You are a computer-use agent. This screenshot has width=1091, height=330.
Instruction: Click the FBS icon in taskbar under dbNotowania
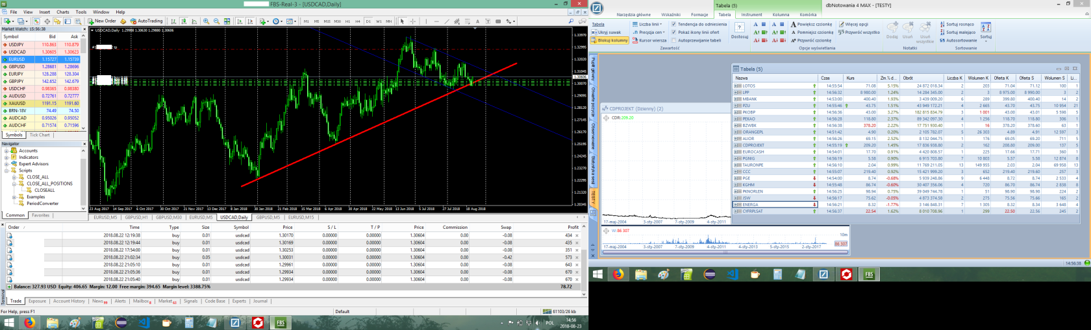pos(869,274)
